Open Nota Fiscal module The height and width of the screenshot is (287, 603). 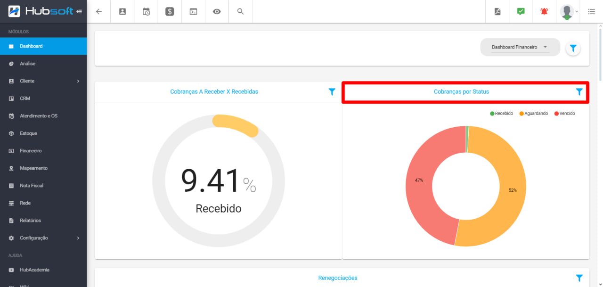point(43,186)
